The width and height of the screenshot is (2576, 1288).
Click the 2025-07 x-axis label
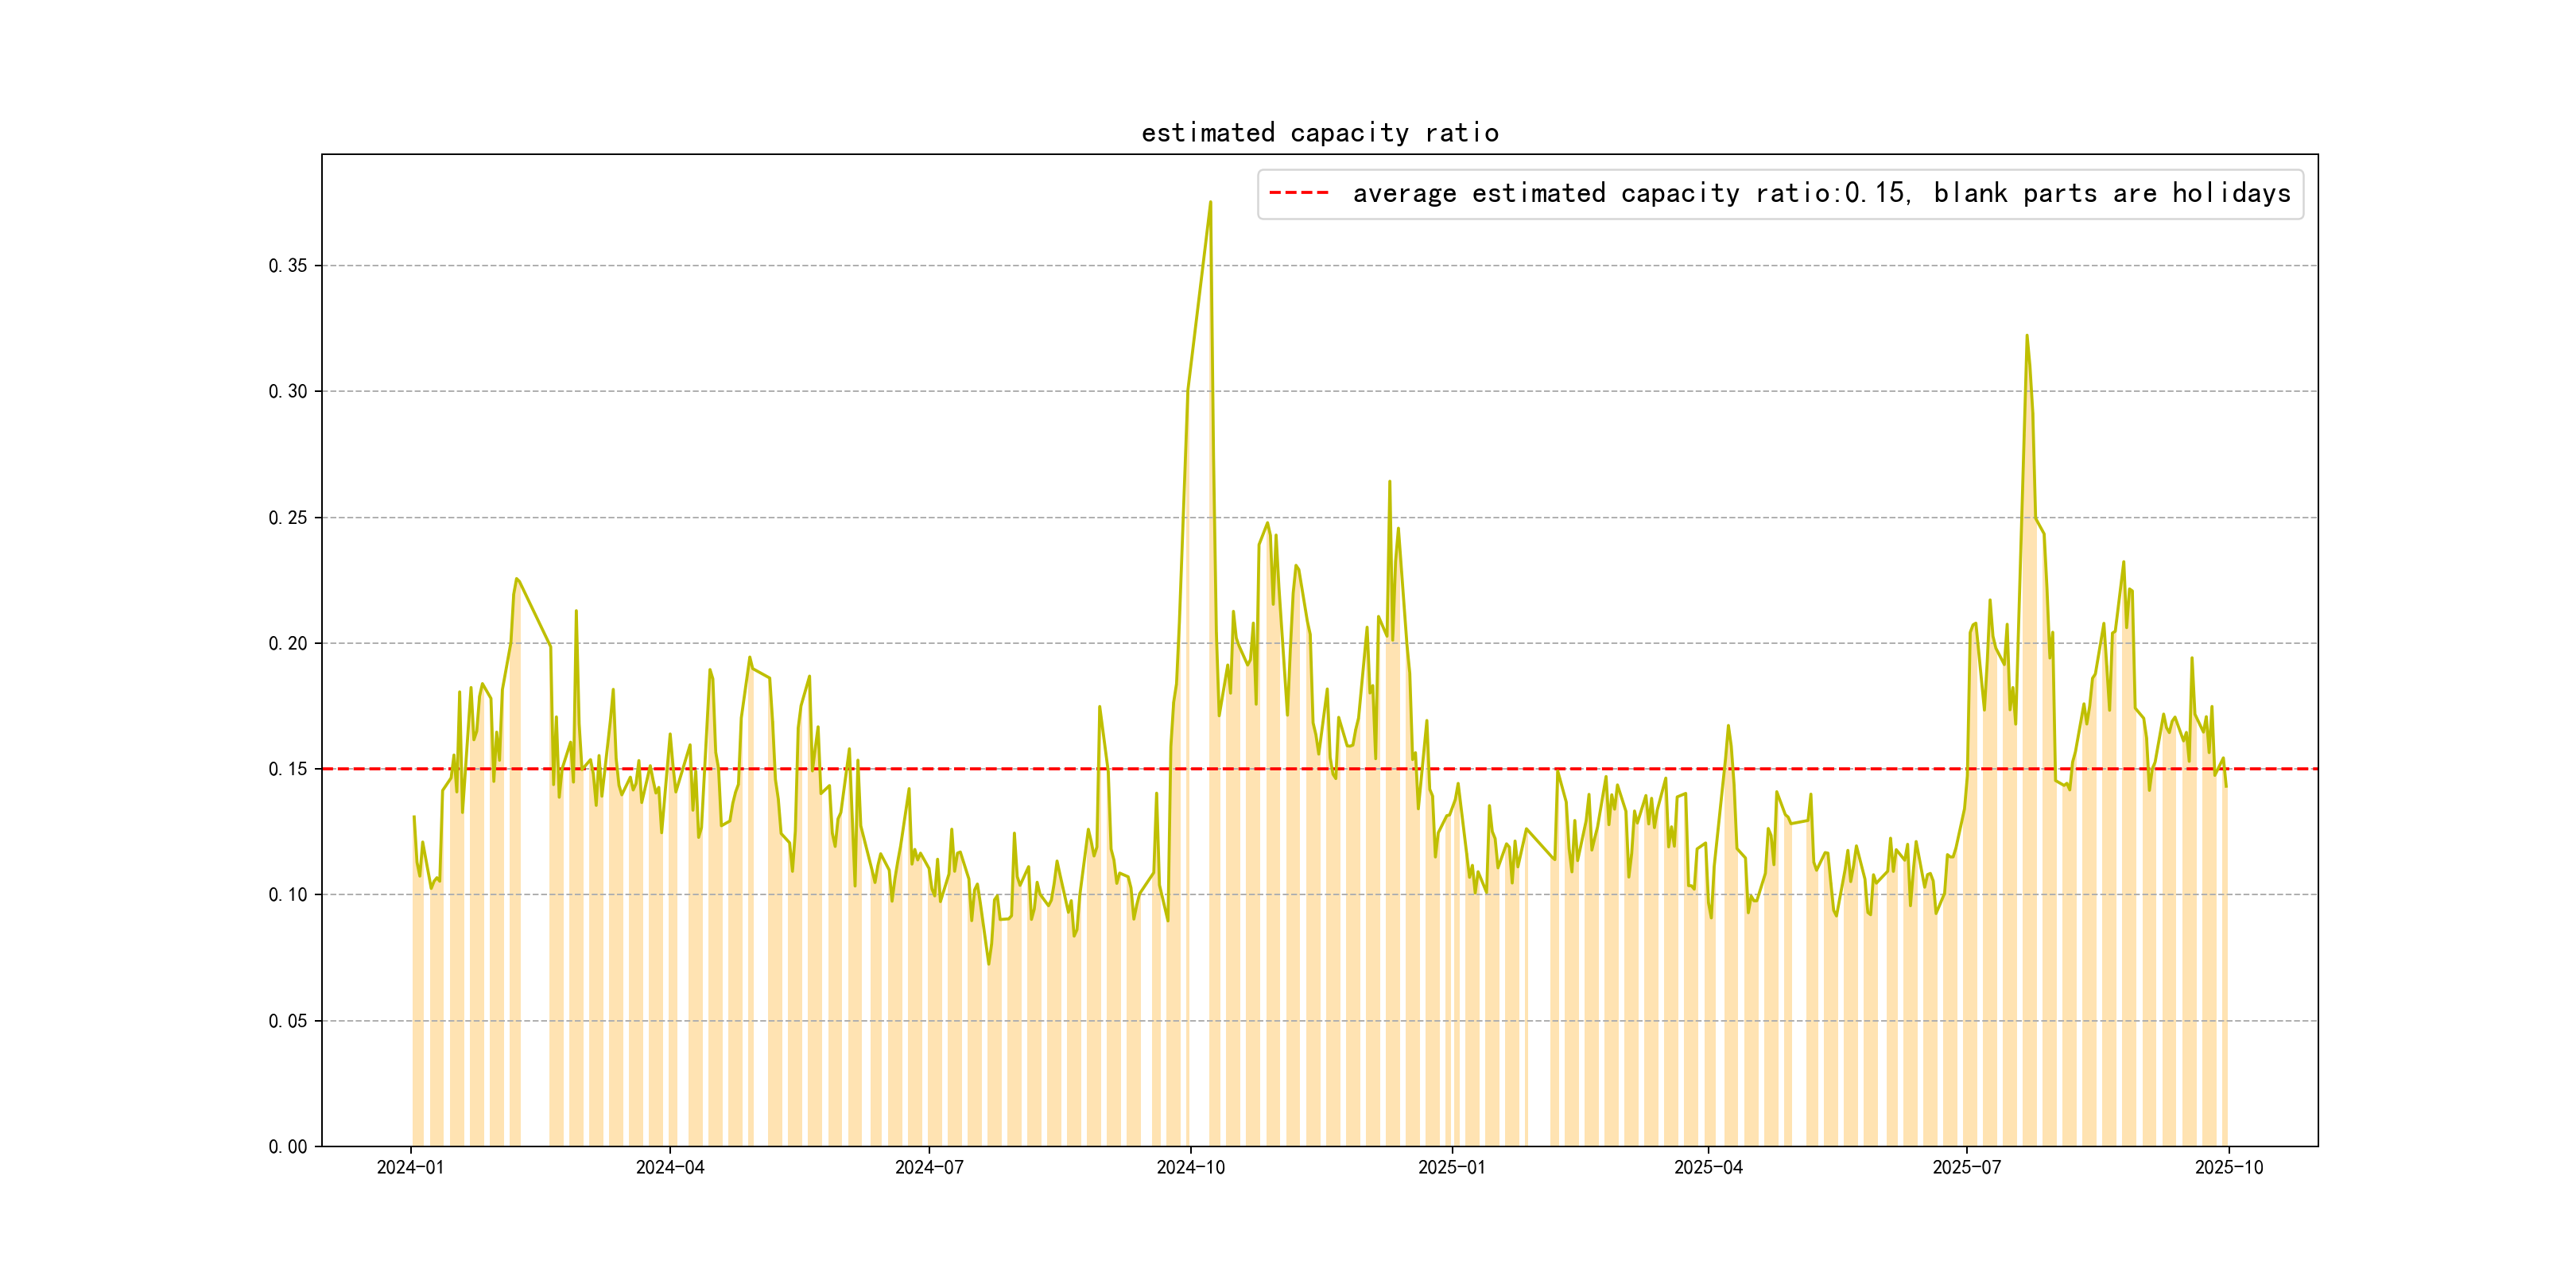(x=1966, y=1167)
